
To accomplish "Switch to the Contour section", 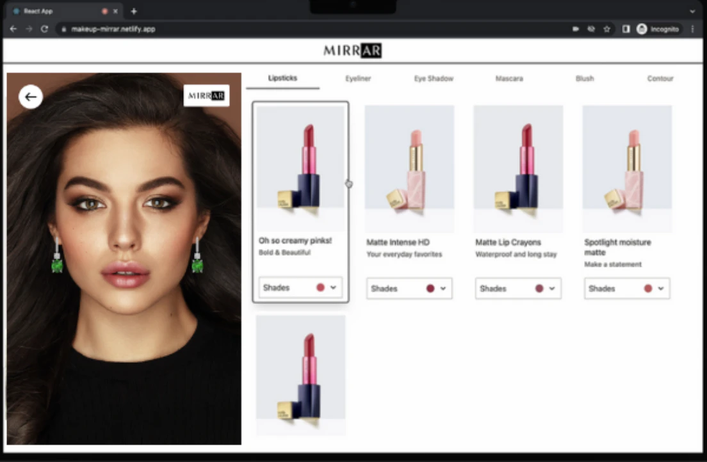I will [660, 78].
